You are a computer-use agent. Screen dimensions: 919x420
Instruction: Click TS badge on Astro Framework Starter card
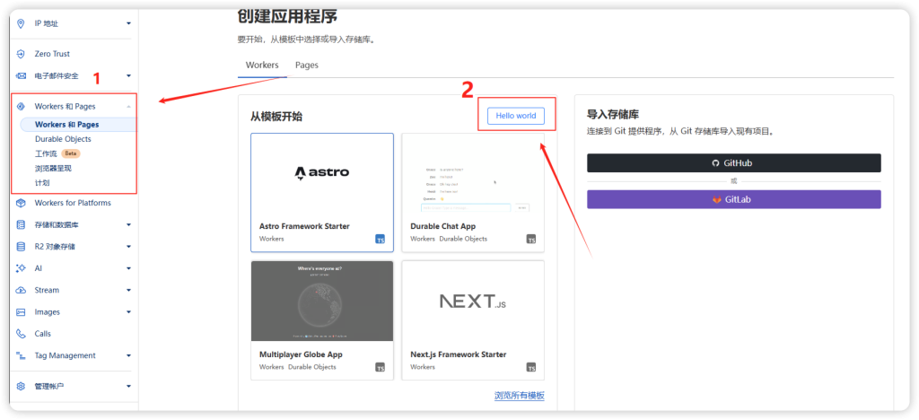tap(381, 239)
